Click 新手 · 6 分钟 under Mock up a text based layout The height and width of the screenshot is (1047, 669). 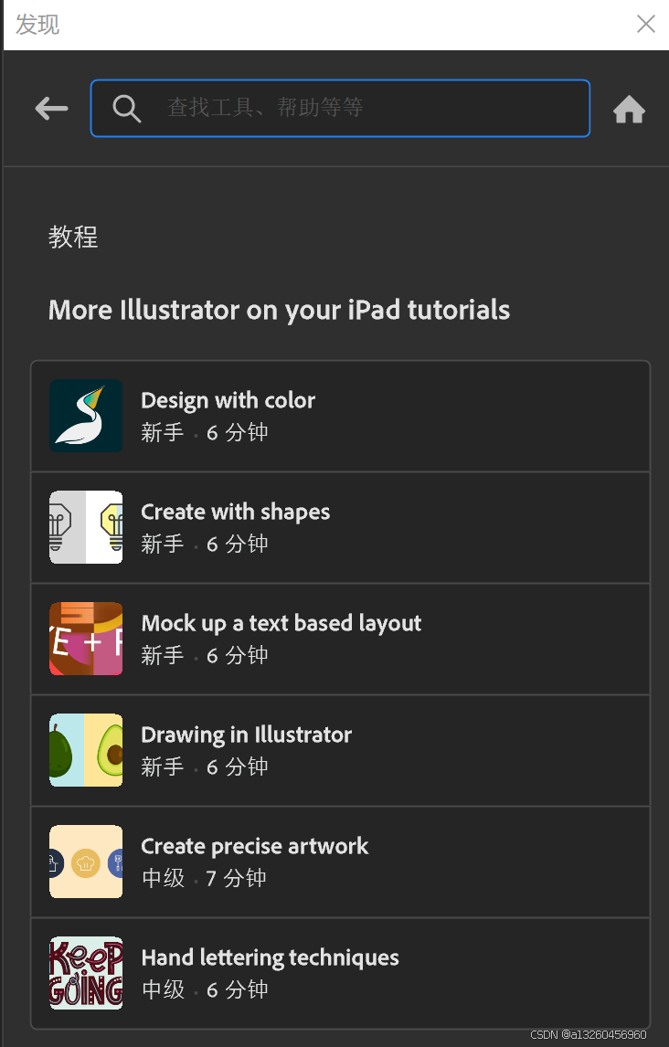tap(205, 655)
